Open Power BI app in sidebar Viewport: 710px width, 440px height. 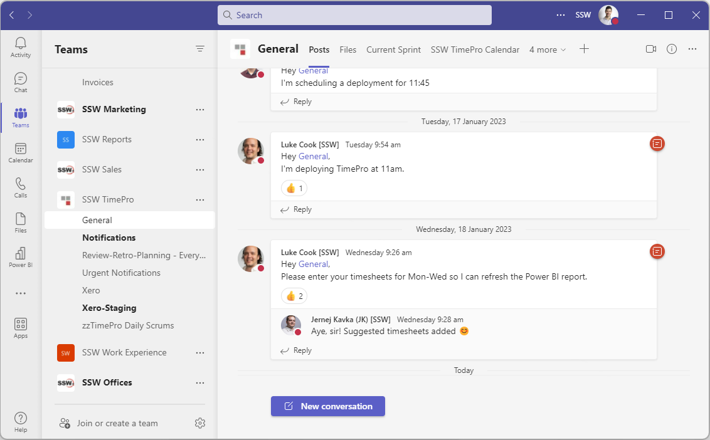point(21,257)
